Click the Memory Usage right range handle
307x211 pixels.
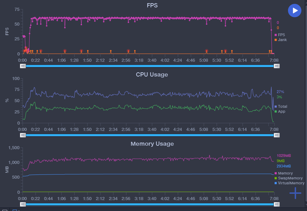click(276, 204)
